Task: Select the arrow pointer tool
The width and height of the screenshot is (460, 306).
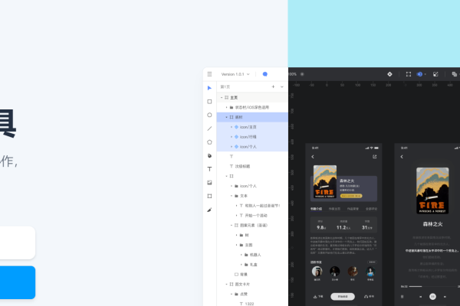Action: click(x=209, y=88)
